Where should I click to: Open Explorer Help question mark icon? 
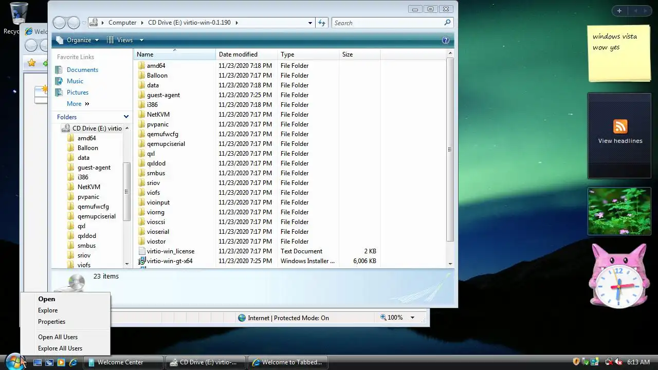[446, 40]
